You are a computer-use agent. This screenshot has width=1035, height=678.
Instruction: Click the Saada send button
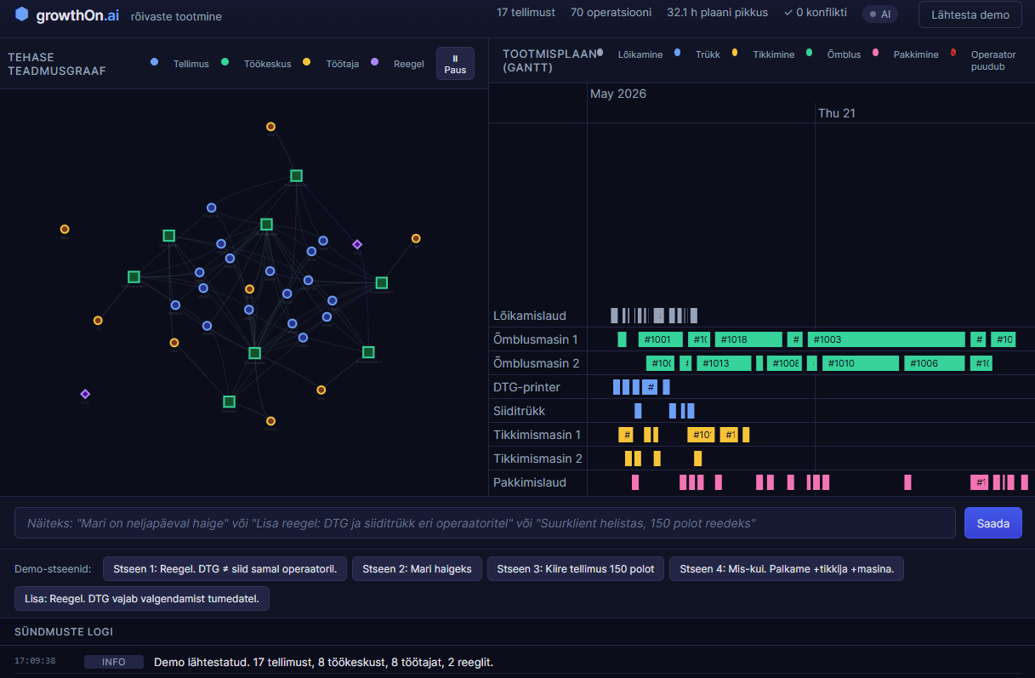pyautogui.click(x=993, y=523)
